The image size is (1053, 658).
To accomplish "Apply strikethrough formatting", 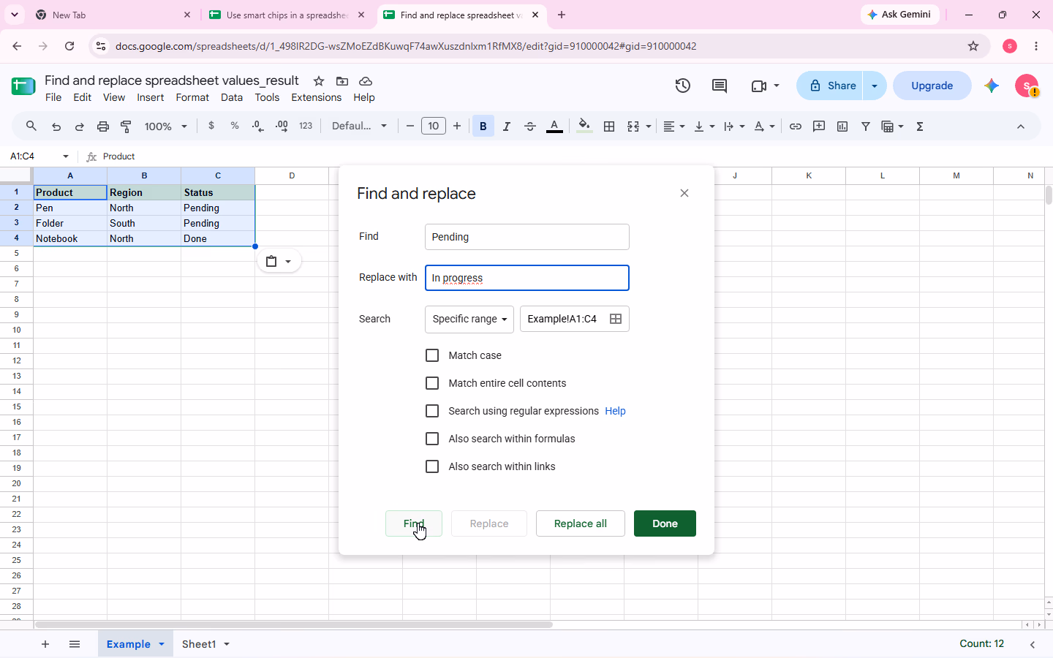I will [x=530, y=126].
